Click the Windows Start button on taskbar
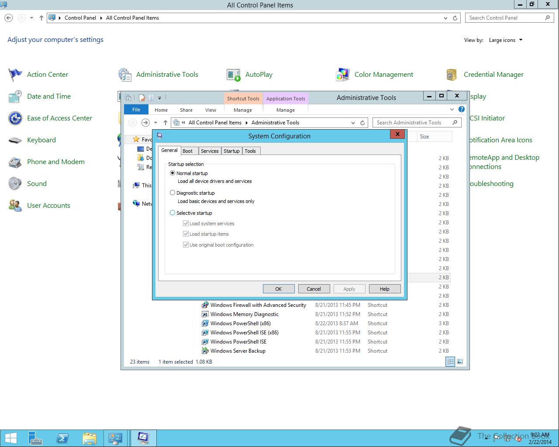 click(10, 438)
